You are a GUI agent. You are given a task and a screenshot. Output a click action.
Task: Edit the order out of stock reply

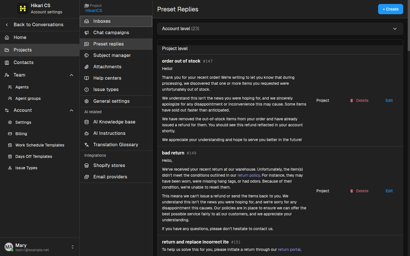389,100
